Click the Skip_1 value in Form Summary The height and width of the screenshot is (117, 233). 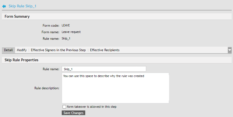[66, 39]
